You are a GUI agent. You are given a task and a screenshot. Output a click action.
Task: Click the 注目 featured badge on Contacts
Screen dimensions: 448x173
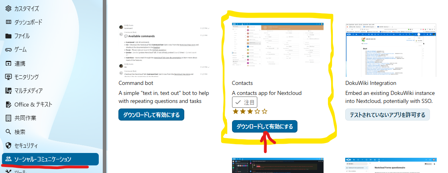(x=244, y=103)
